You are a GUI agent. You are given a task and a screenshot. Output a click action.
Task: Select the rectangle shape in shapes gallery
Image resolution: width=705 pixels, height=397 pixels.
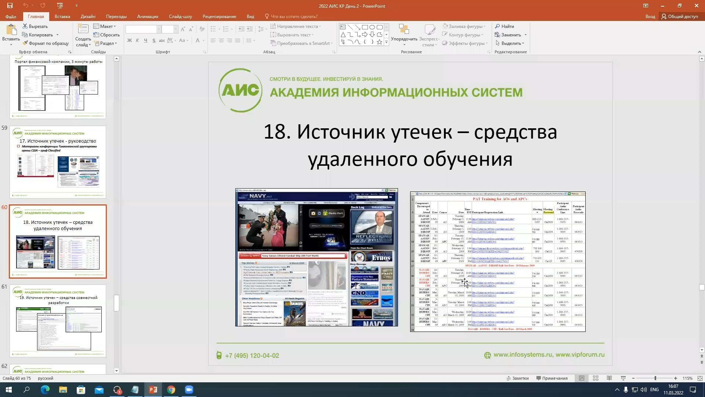[365, 27]
